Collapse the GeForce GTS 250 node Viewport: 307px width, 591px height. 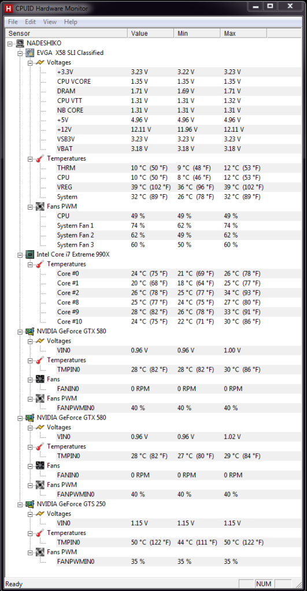coord(20,504)
